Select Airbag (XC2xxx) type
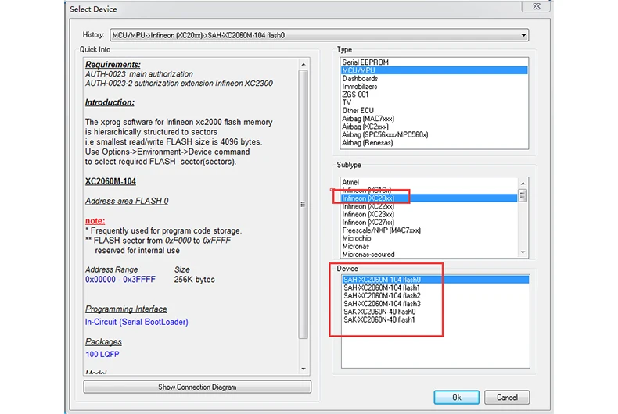618x414 pixels. (433, 127)
